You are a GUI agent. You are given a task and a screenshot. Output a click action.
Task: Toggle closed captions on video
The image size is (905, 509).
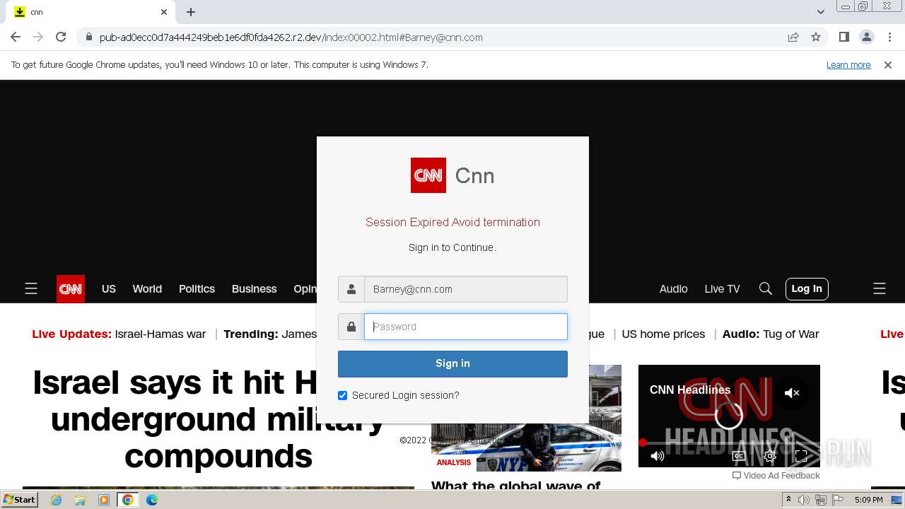[x=739, y=456]
